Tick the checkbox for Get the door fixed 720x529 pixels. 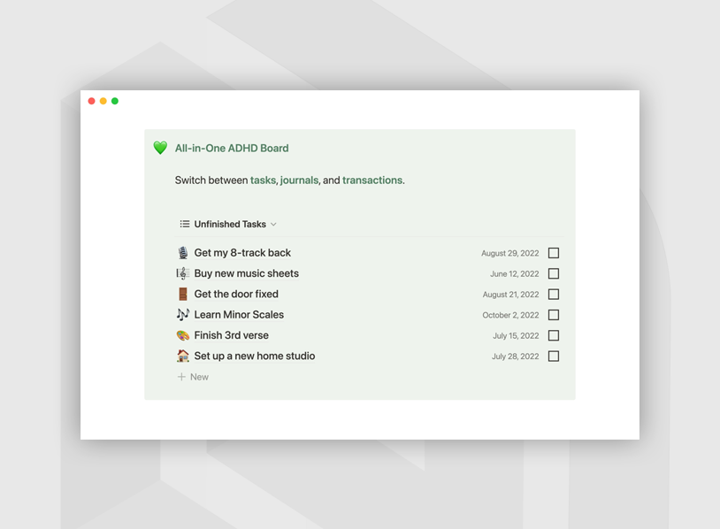click(x=554, y=295)
